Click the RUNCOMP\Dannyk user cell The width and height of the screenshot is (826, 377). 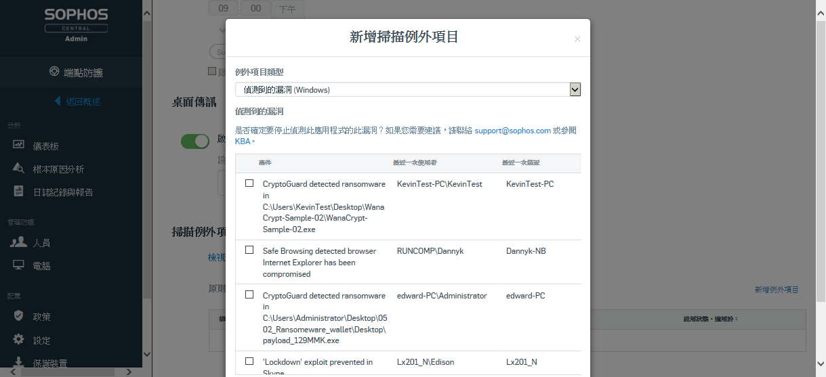coord(430,251)
